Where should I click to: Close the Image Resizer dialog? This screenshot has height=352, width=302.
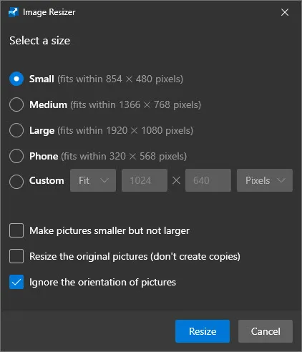point(285,12)
